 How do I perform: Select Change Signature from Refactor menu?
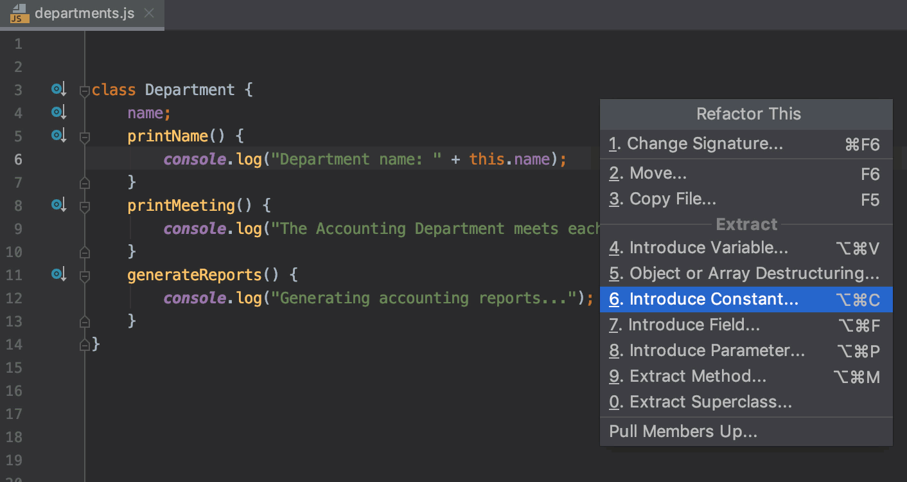pyautogui.click(x=705, y=144)
